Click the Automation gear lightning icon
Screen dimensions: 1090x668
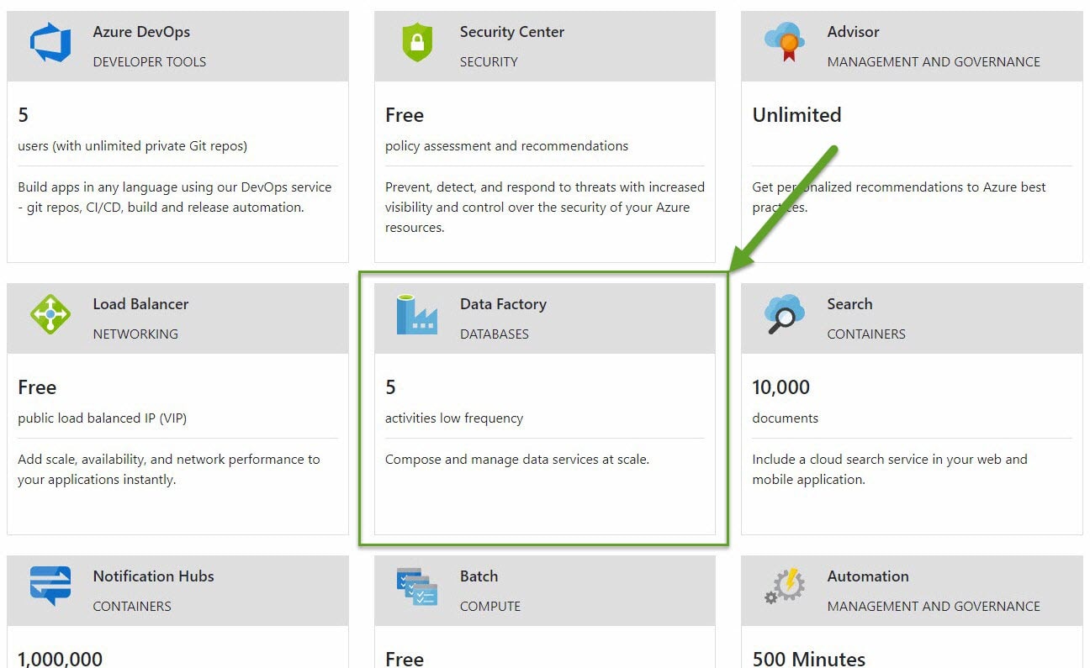click(785, 586)
